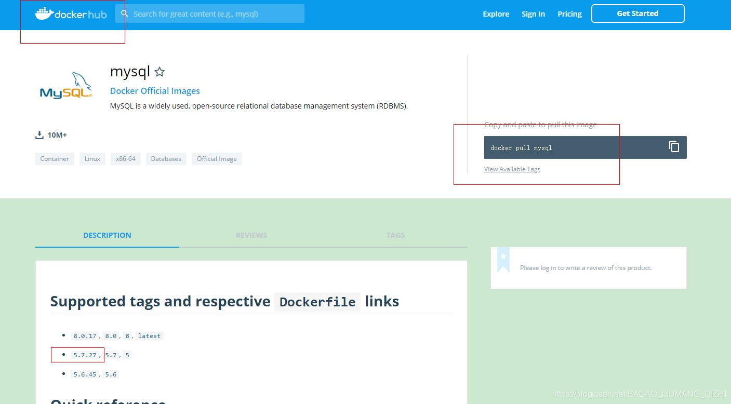Click the mysql repository title
Viewport: 731px width, 404px height.
coord(130,71)
